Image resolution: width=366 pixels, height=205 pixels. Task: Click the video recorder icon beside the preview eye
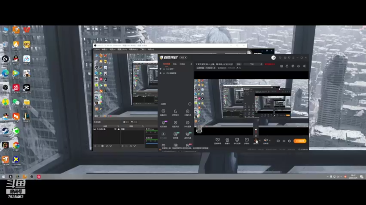click(278, 141)
